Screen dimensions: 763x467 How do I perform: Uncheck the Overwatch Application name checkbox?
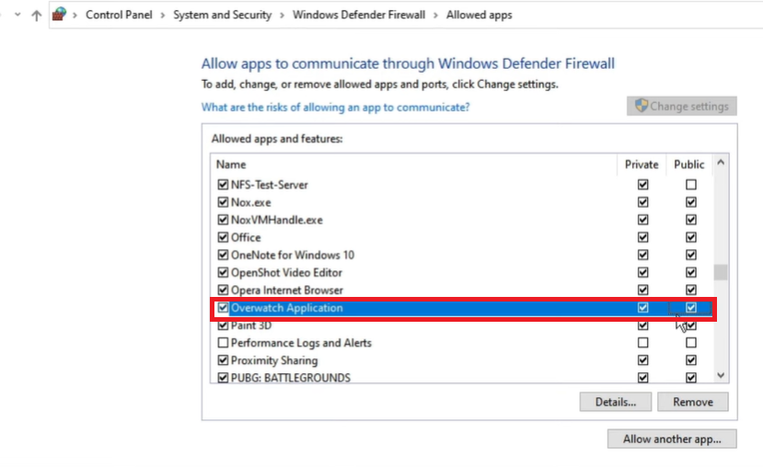223,308
